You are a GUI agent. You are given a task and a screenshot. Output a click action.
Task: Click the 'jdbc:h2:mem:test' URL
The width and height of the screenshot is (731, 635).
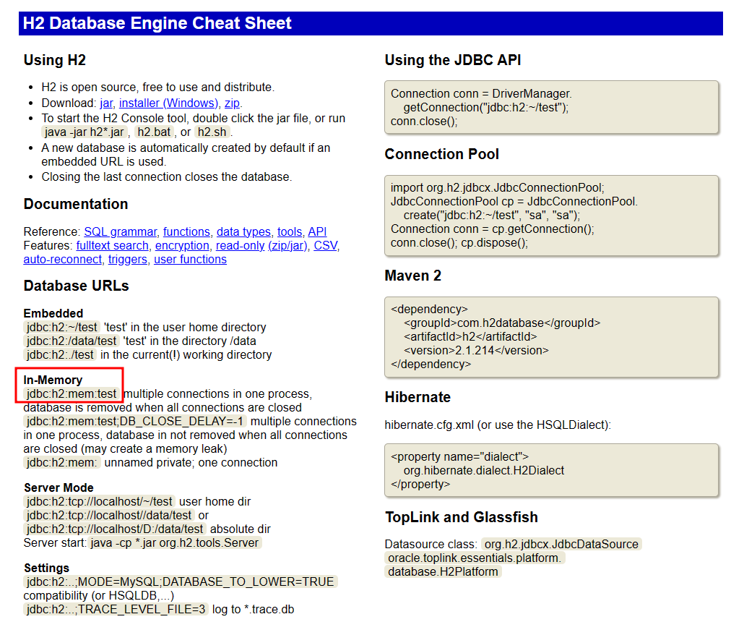(72, 394)
